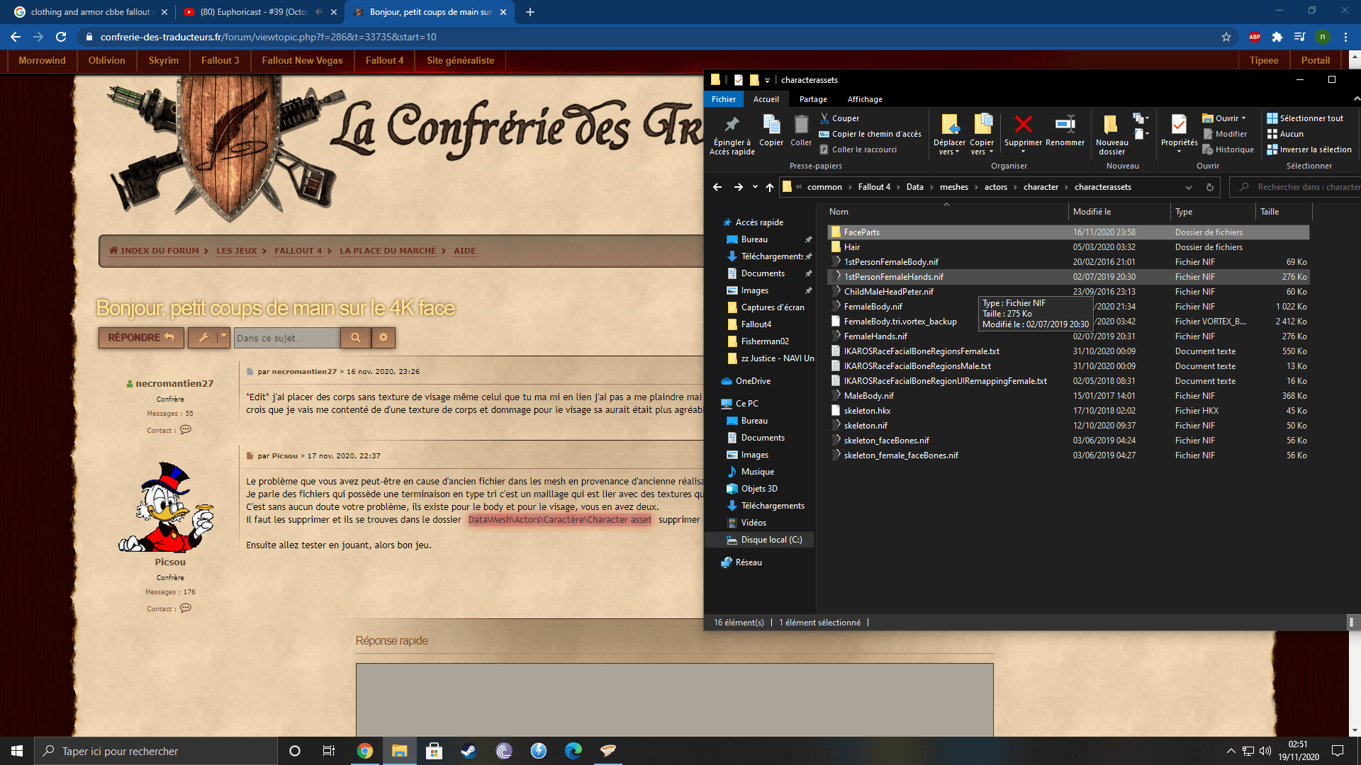Click Nouveau dossier icon
This screenshot has height=765, width=1361.
coord(1111,125)
